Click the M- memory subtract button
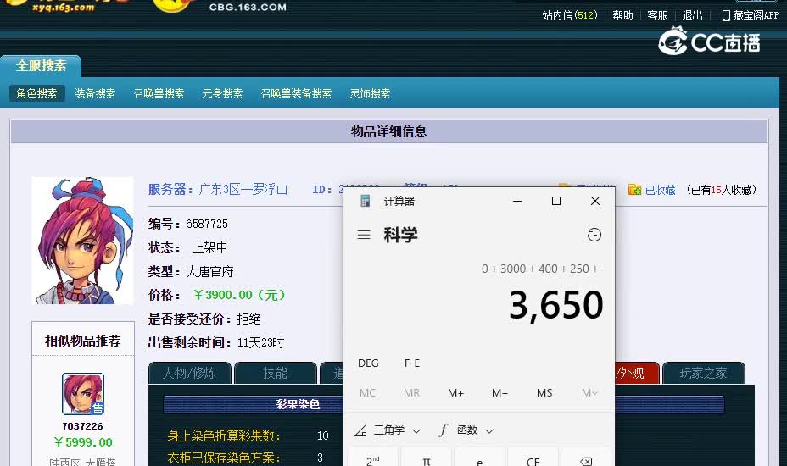787x466 pixels. tap(500, 393)
